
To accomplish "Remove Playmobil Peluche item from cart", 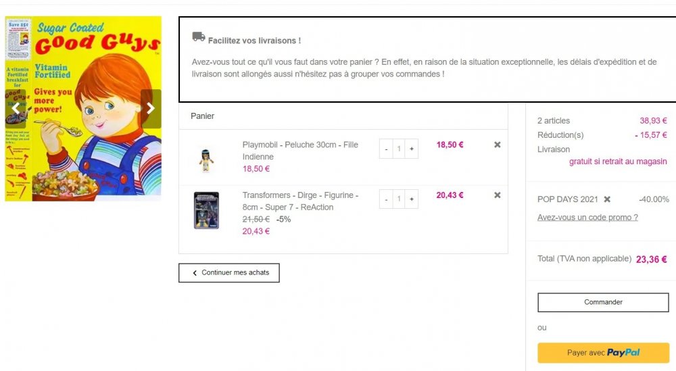I will click(x=498, y=145).
